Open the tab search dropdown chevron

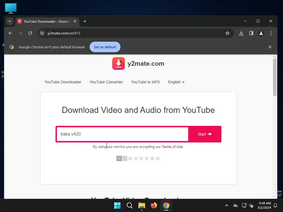(x=10, y=21)
